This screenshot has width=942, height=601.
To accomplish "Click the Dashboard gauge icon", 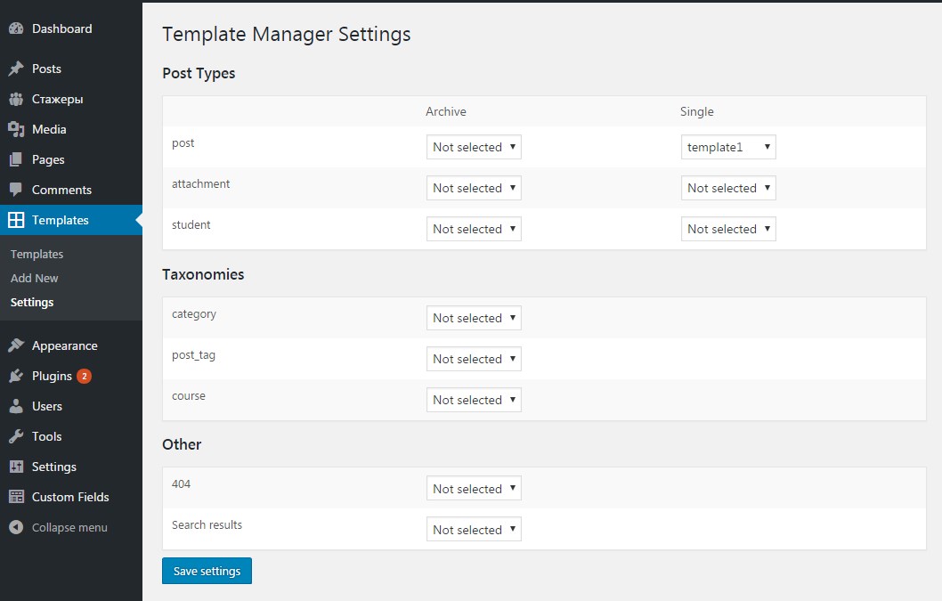I will coord(16,28).
